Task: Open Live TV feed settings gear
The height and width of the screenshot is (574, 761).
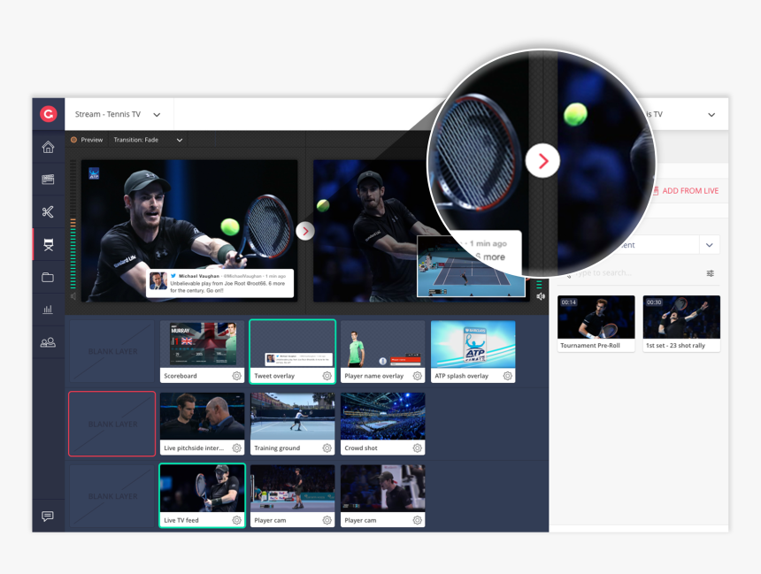Action: coord(237,520)
